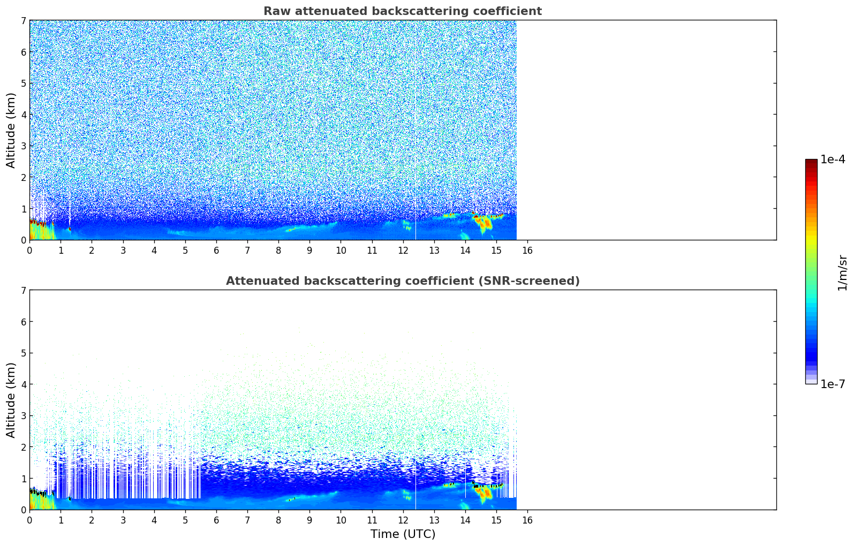This screenshot has width=854, height=546.
Task: Click altitude tick "4" on the raw plot
Action: [24, 115]
